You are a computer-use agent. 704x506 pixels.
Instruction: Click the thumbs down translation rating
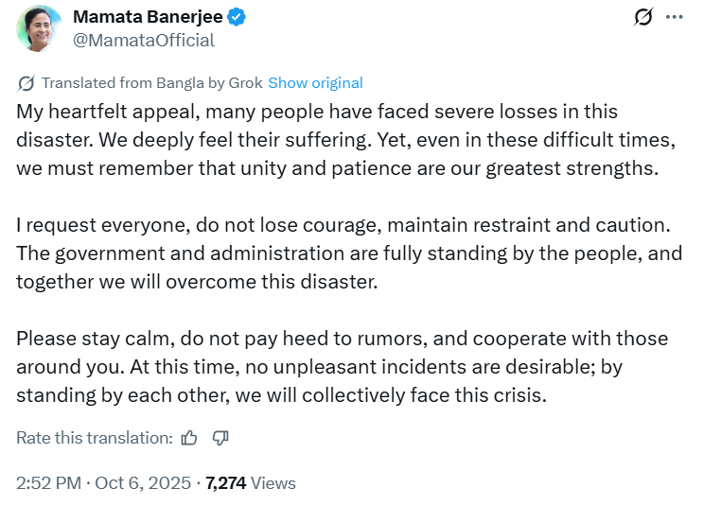coord(220,438)
